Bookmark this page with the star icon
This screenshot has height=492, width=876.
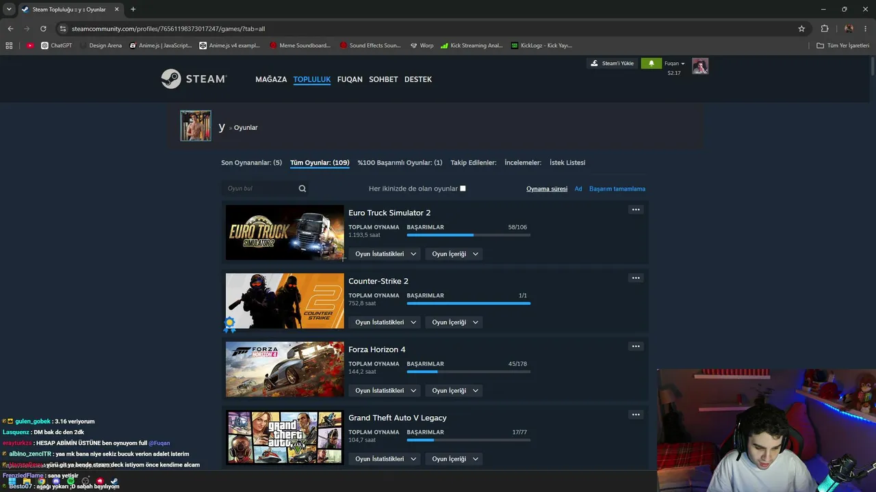pos(801,29)
